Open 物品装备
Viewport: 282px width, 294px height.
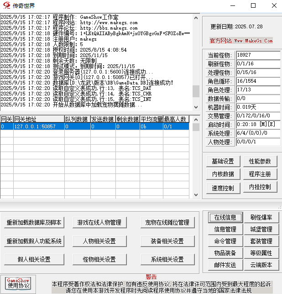pos(225,253)
